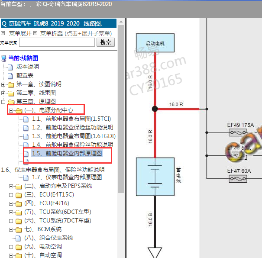Image resolution: width=262 pixels, height=258 pixels.
Task: Open 1.5、前舱电器盒内部原理图
Action: [x=67, y=153]
